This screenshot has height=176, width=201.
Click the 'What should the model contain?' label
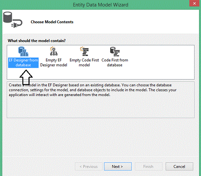[x=37, y=41]
